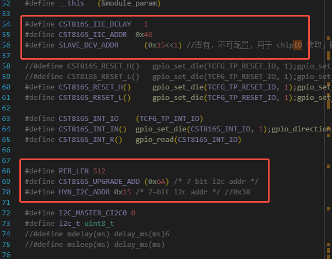Click the SLAVE_DEV_ADDR macro name
The height and width of the screenshot is (259, 332).
tap(88, 45)
